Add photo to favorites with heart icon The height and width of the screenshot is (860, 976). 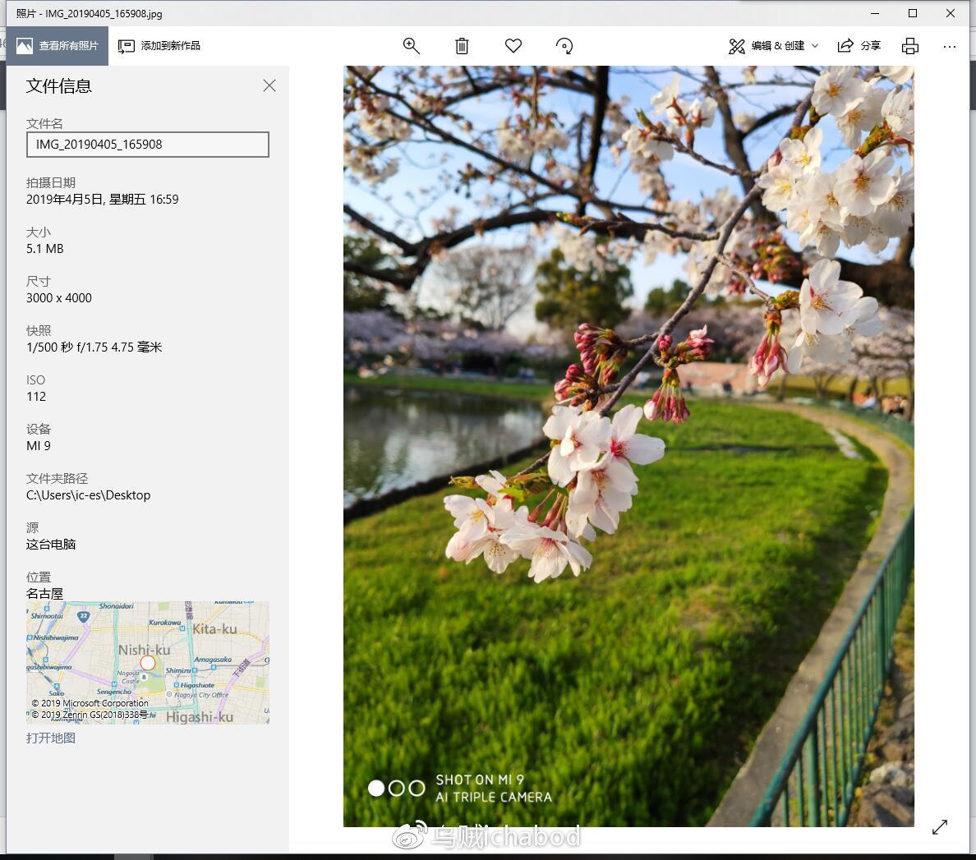tap(513, 46)
